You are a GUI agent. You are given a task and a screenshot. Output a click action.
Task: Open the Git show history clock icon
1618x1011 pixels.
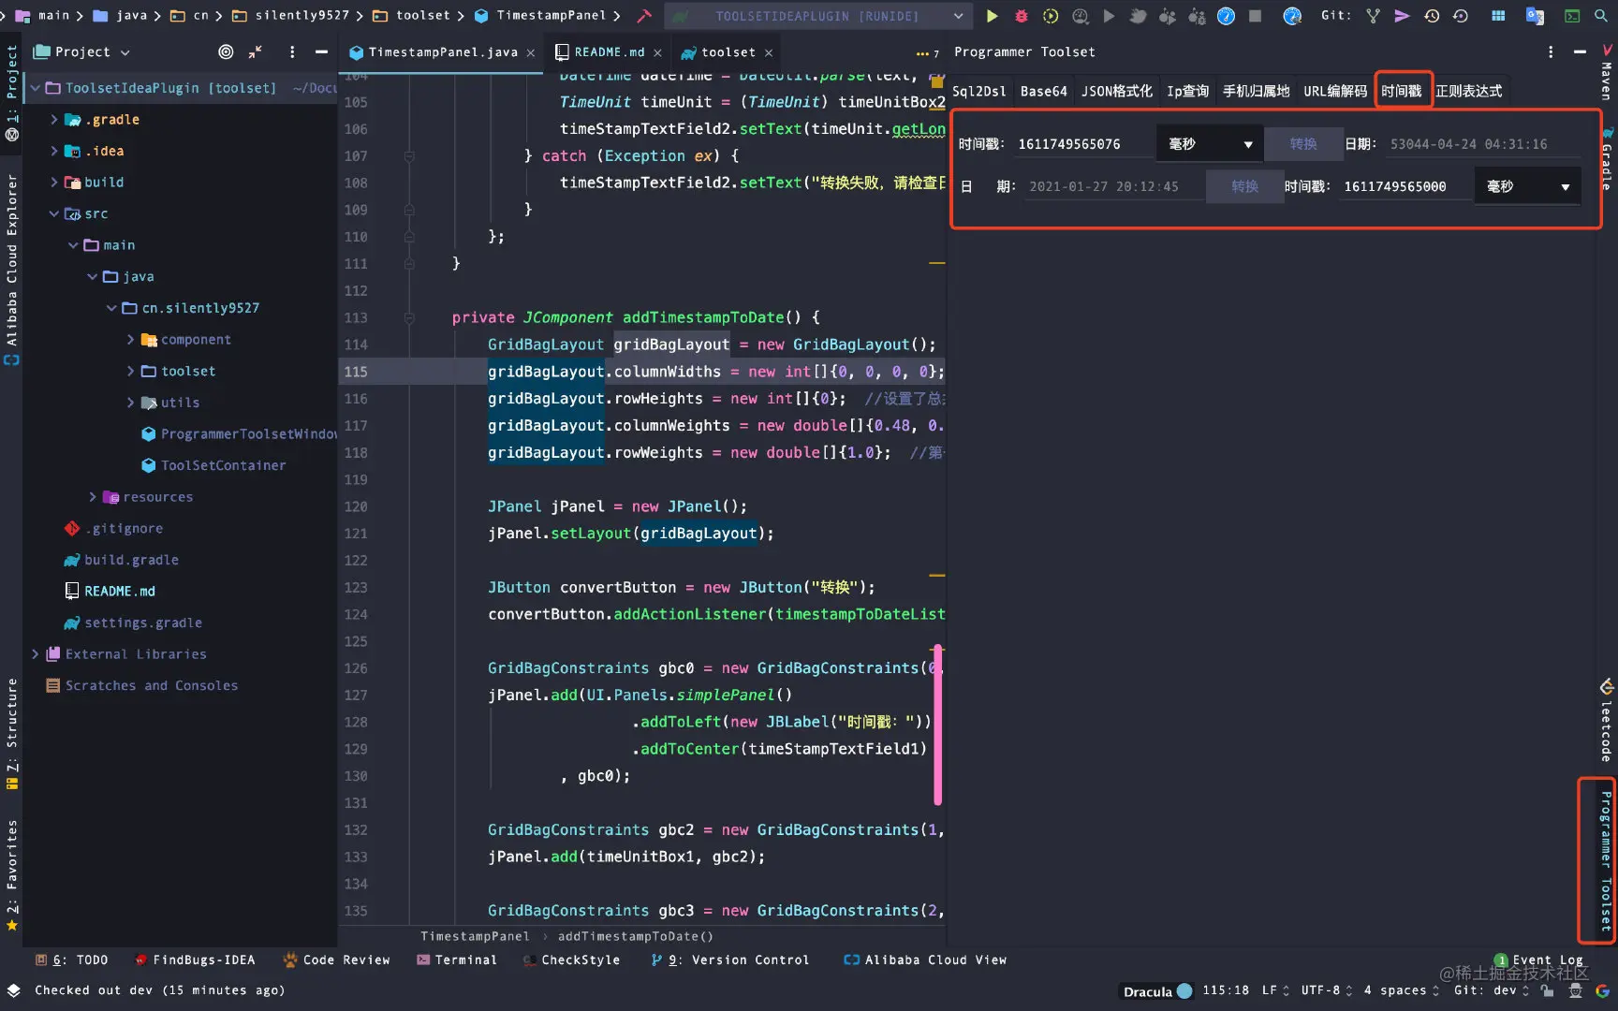click(1432, 16)
